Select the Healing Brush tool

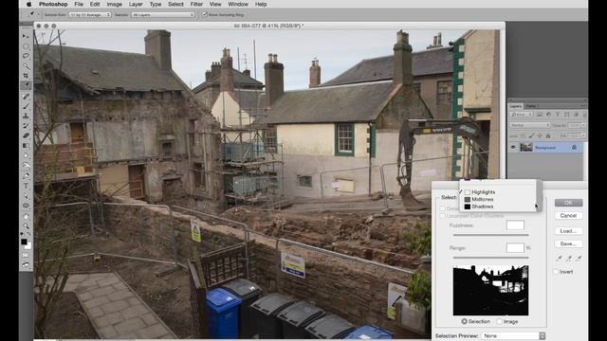(x=26, y=97)
